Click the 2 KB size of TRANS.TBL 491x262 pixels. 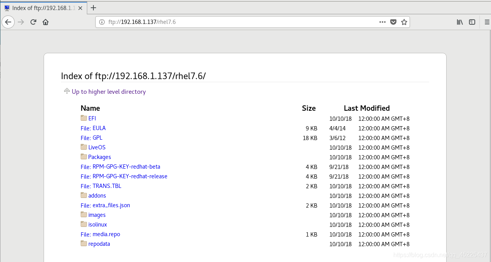click(x=312, y=186)
